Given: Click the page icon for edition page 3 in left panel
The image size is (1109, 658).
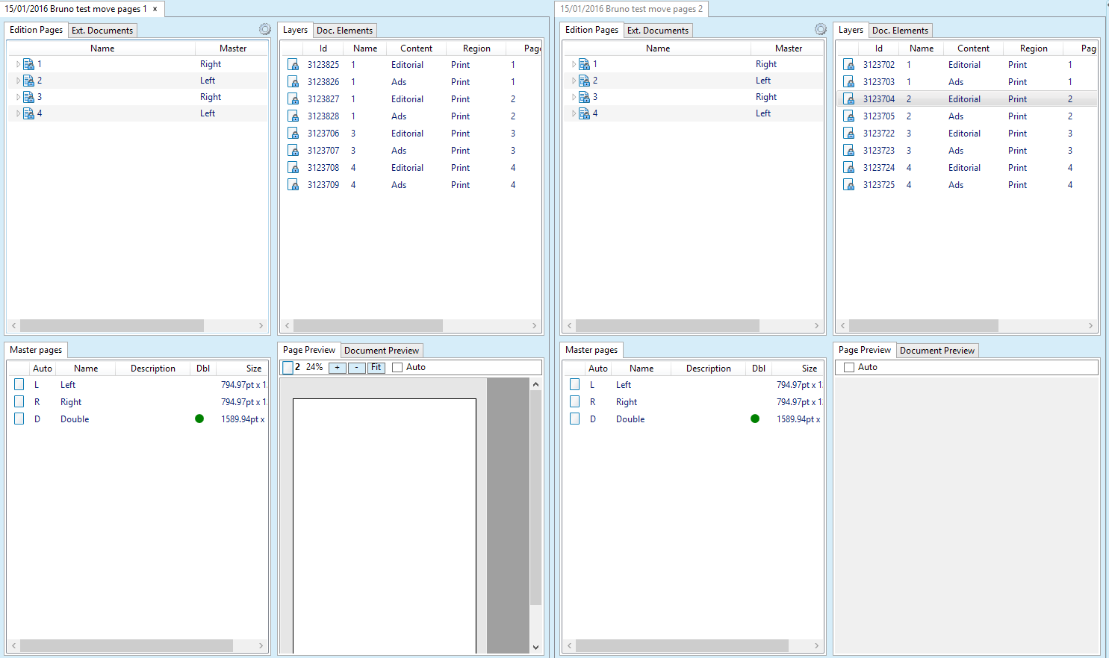Looking at the screenshot, I should tap(29, 97).
